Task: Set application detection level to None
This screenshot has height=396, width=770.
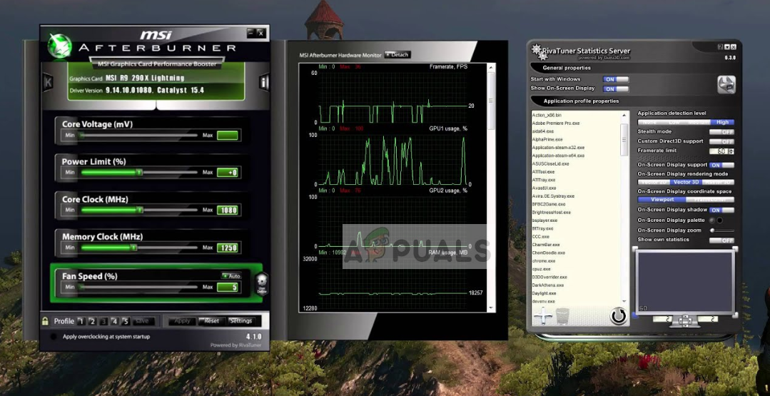Action: tap(649, 122)
